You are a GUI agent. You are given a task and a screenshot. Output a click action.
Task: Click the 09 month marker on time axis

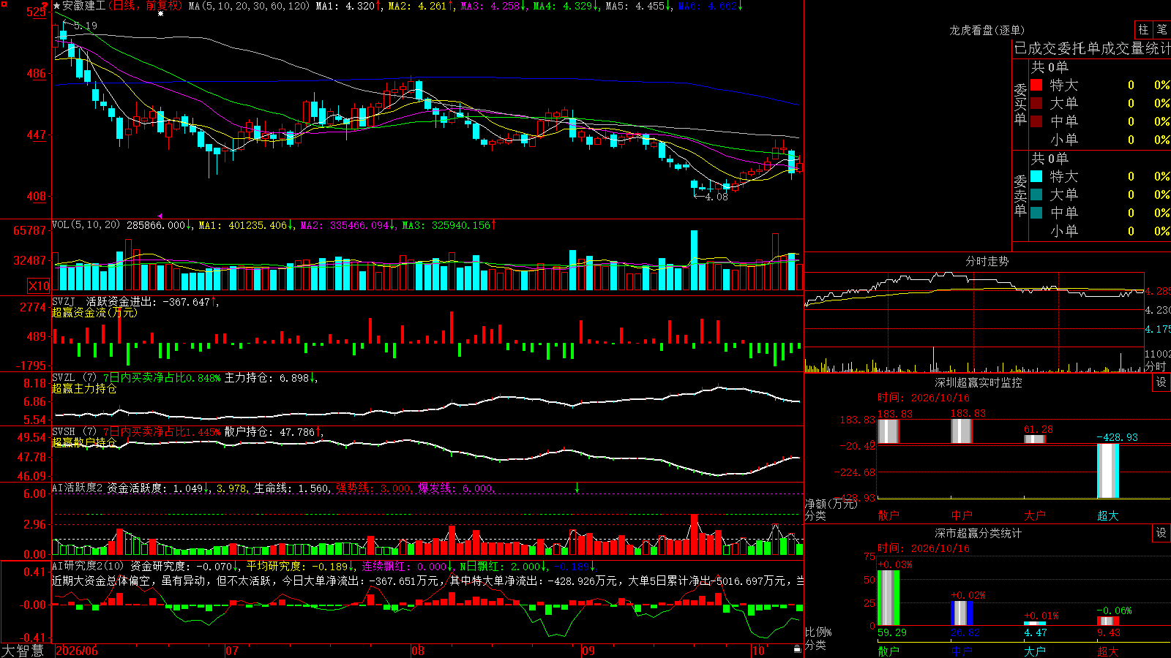[588, 650]
